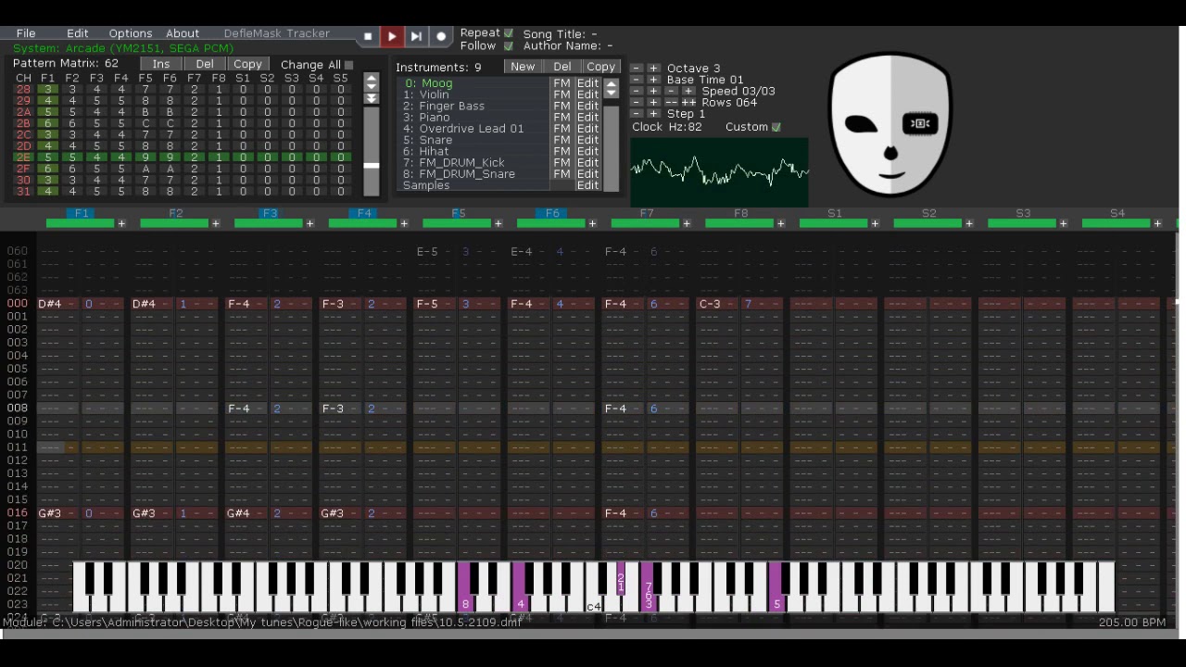The width and height of the screenshot is (1186, 667).
Task: Expand channel F3 with its plus icon
Action: (x=309, y=223)
